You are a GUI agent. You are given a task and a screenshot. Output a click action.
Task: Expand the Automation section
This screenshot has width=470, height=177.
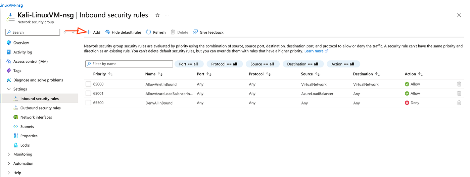pyautogui.click(x=9, y=164)
